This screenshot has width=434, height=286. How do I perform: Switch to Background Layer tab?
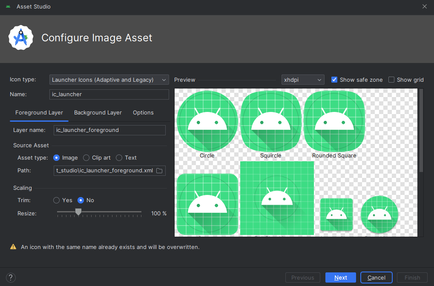pos(98,113)
